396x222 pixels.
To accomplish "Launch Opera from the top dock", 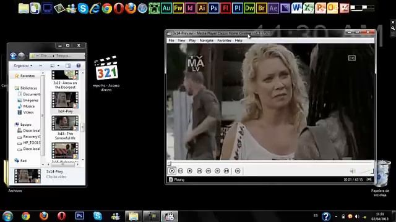I will point(118,8).
